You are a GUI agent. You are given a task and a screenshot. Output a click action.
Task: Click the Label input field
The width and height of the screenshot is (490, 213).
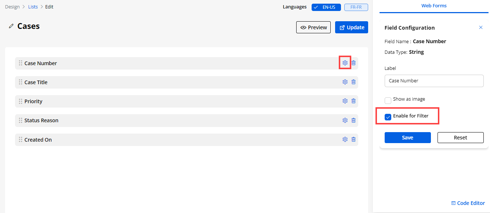pyautogui.click(x=434, y=81)
